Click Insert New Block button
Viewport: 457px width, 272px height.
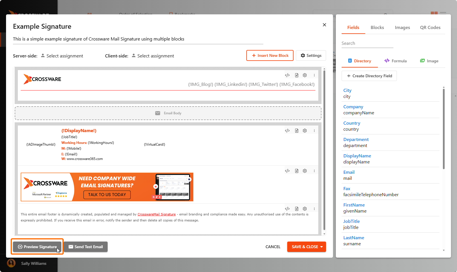pyautogui.click(x=270, y=55)
